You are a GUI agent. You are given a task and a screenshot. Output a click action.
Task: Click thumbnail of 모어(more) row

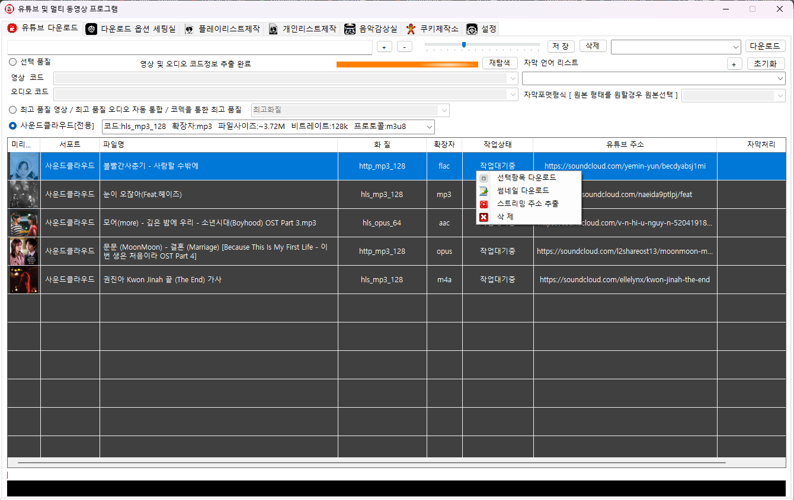24,222
